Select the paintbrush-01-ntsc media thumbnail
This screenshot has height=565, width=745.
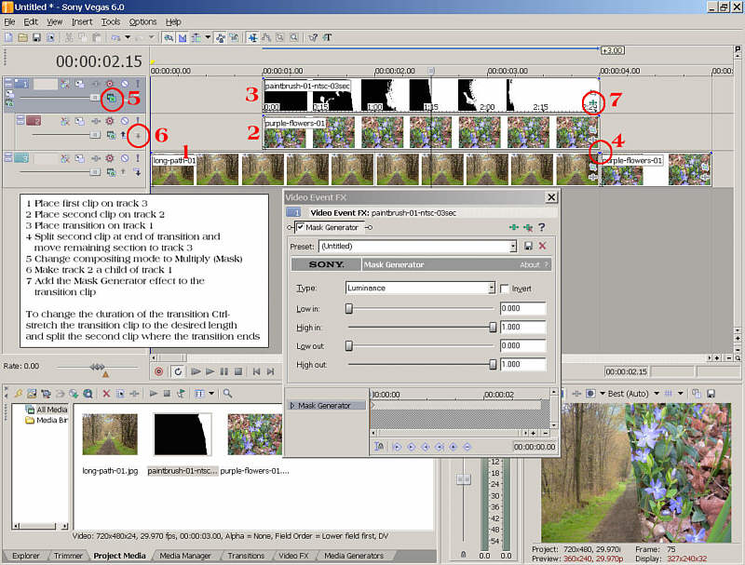point(183,435)
